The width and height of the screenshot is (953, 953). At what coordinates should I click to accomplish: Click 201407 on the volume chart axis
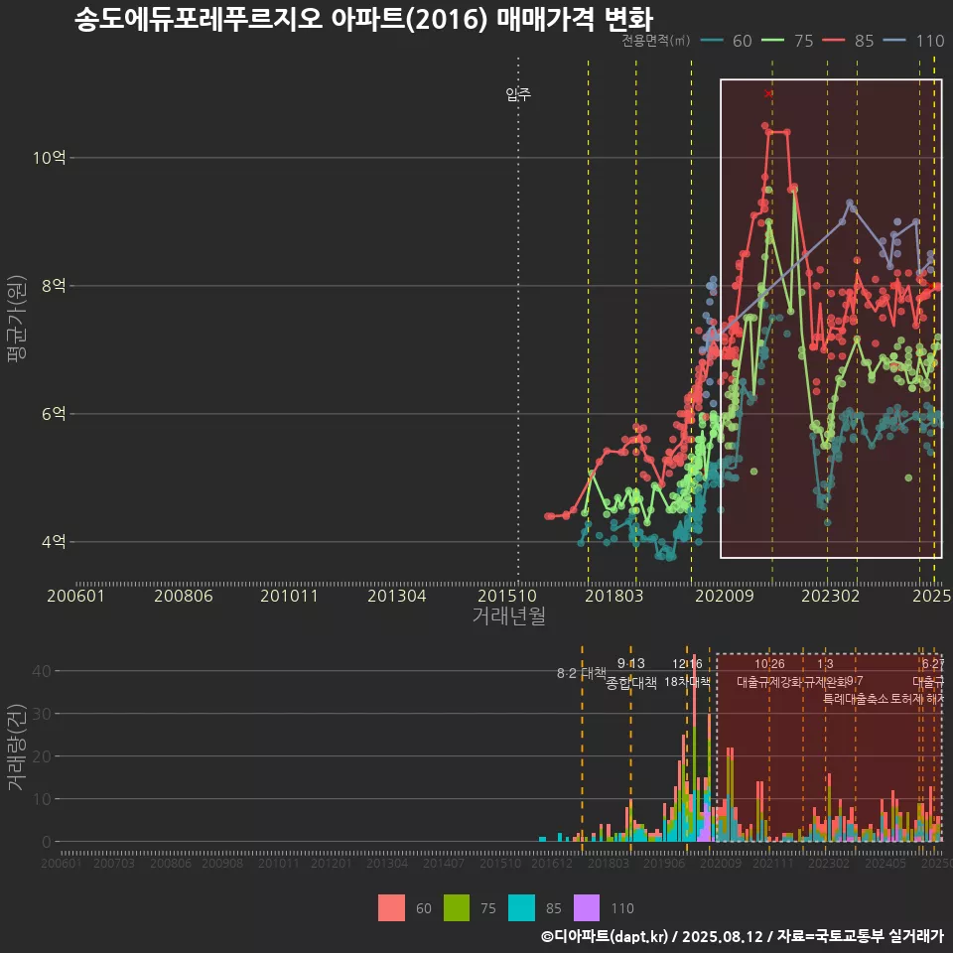click(443, 863)
